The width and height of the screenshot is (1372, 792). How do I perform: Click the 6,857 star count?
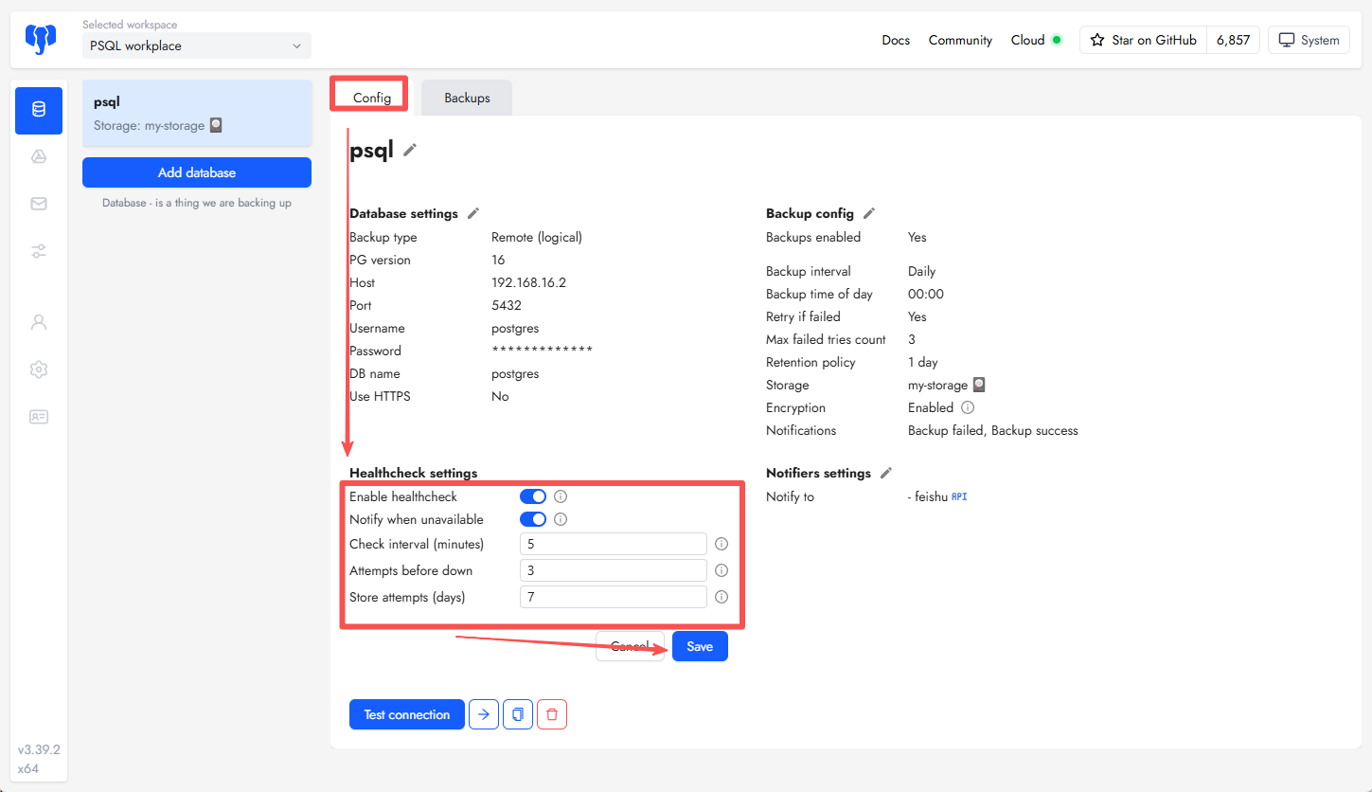(x=1233, y=40)
